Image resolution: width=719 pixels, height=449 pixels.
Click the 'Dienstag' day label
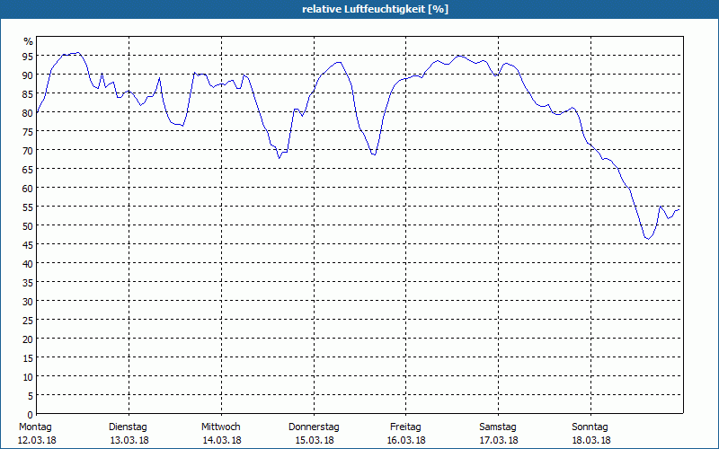pyautogui.click(x=128, y=427)
